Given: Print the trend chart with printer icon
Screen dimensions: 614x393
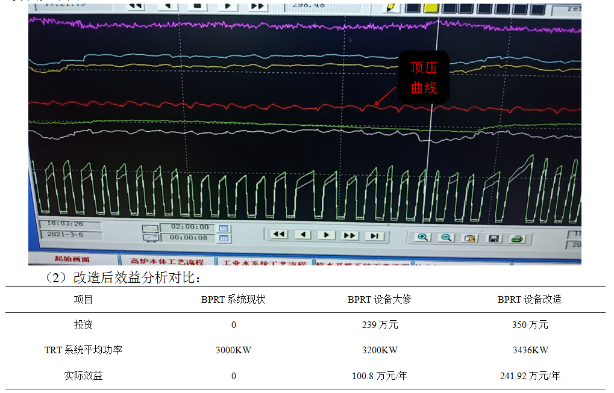Looking at the screenshot, I should 517,239.
